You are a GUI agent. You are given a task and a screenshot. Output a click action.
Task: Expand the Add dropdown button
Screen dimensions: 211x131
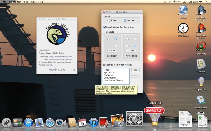(x=135, y=70)
